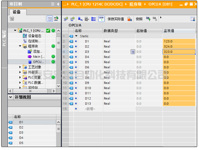Screen dimensions: 199x150
Task: Click the Monitor all (glasses) toolbar icon
Action: click(101, 19)
